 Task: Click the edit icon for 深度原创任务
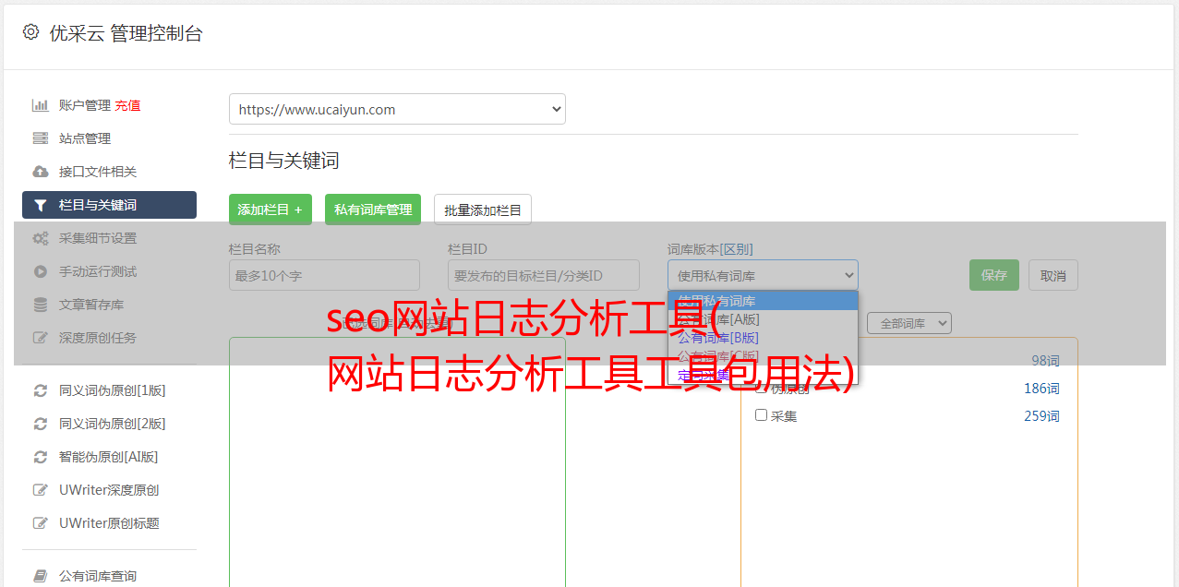pyautogui.click(x=41, y=338)
